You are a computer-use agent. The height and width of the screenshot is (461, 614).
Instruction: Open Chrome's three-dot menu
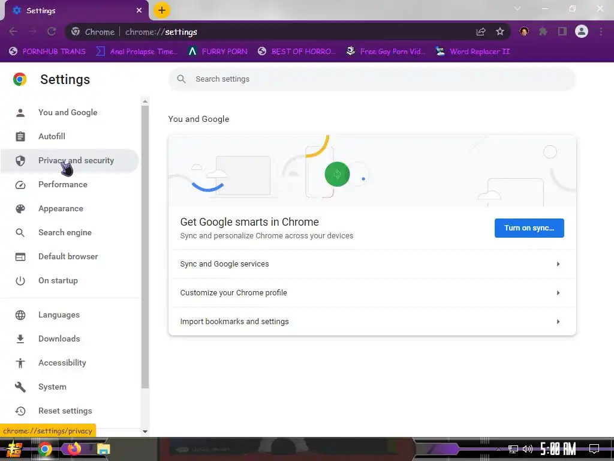click(x=601, y=31)
